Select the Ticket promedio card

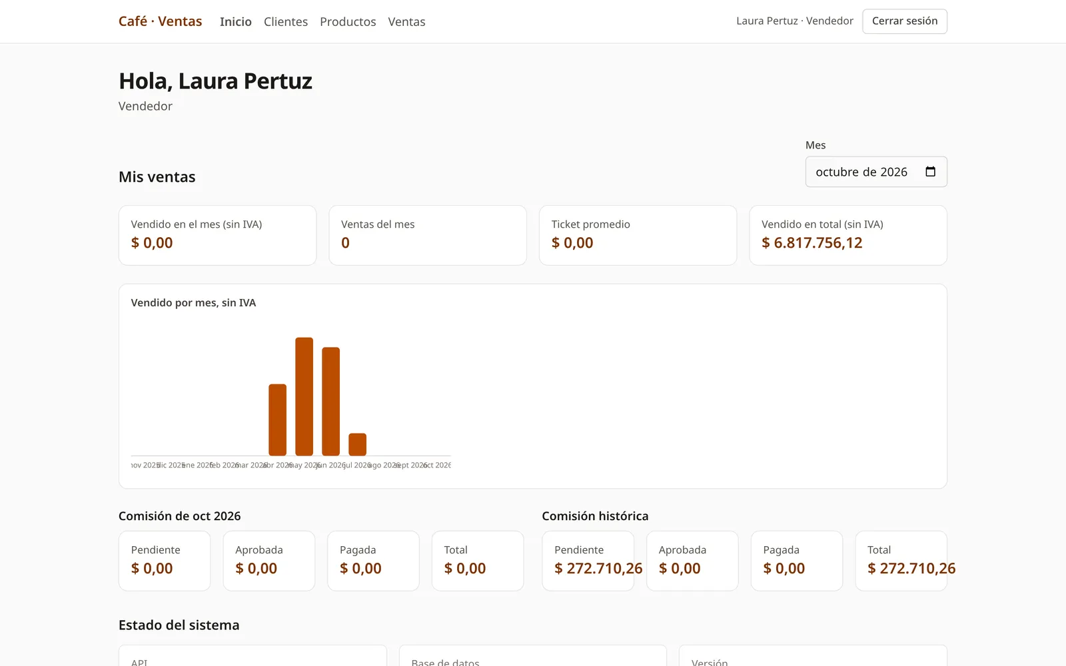[x=638, y=235]
